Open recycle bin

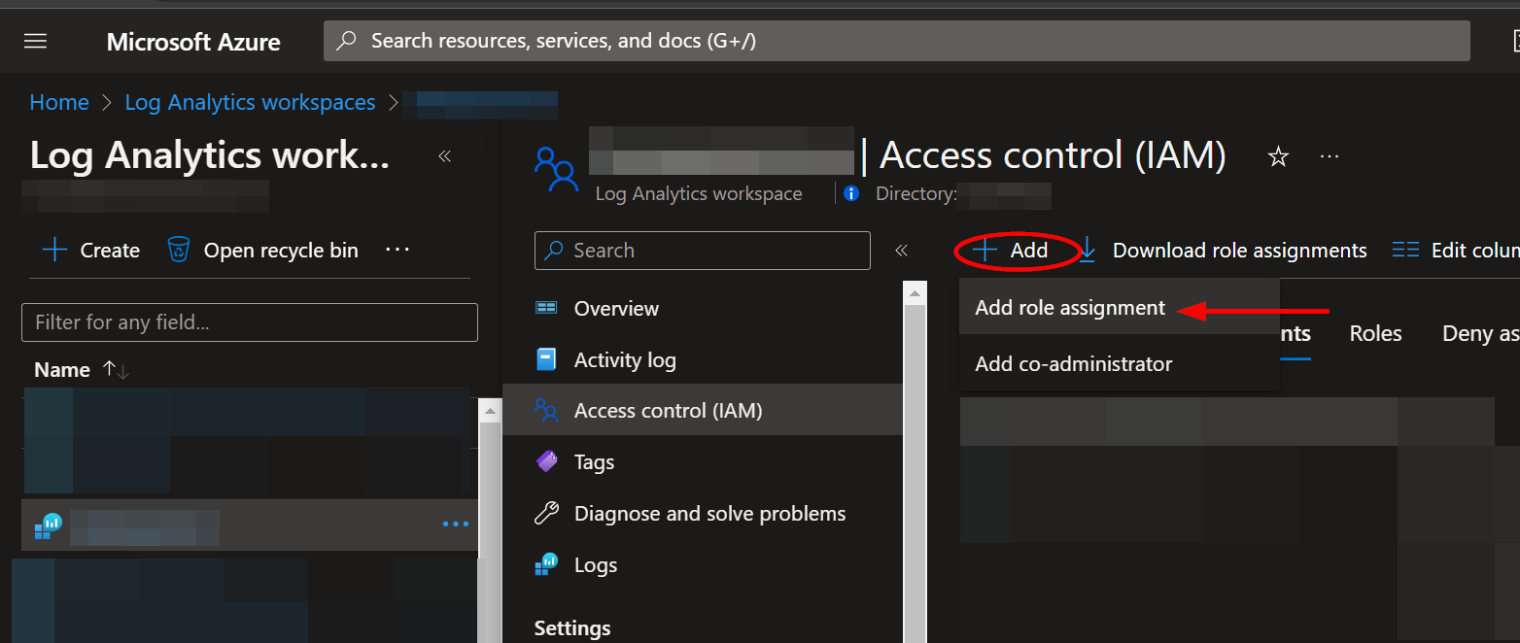coord(263,251)
